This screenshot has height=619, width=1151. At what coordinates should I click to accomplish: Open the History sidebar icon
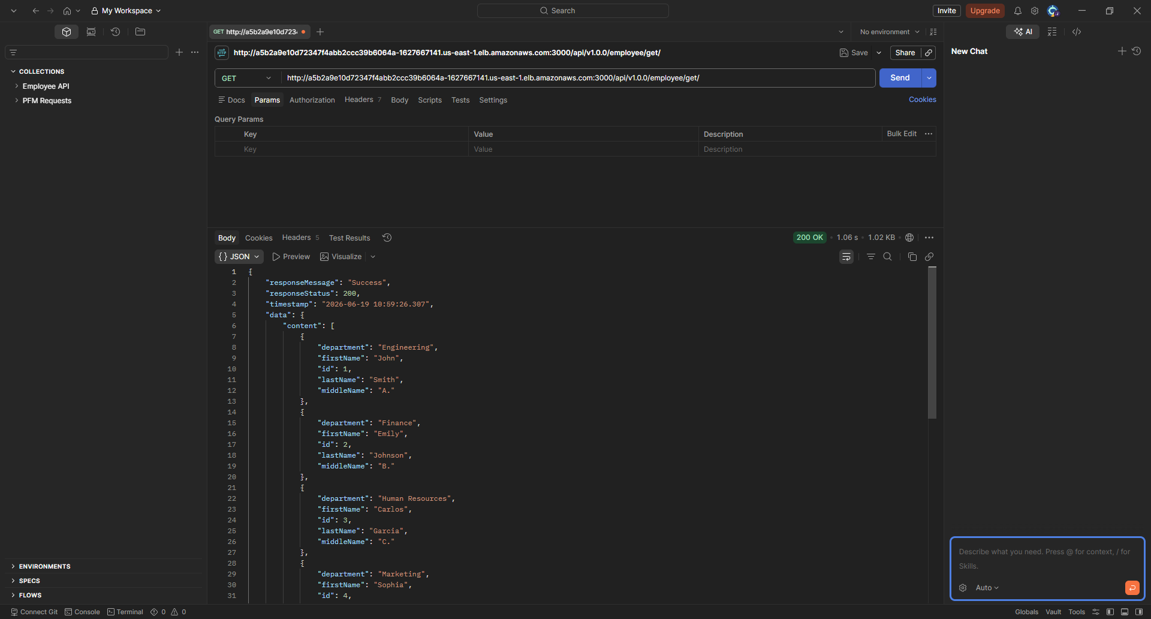pos(115,32)
